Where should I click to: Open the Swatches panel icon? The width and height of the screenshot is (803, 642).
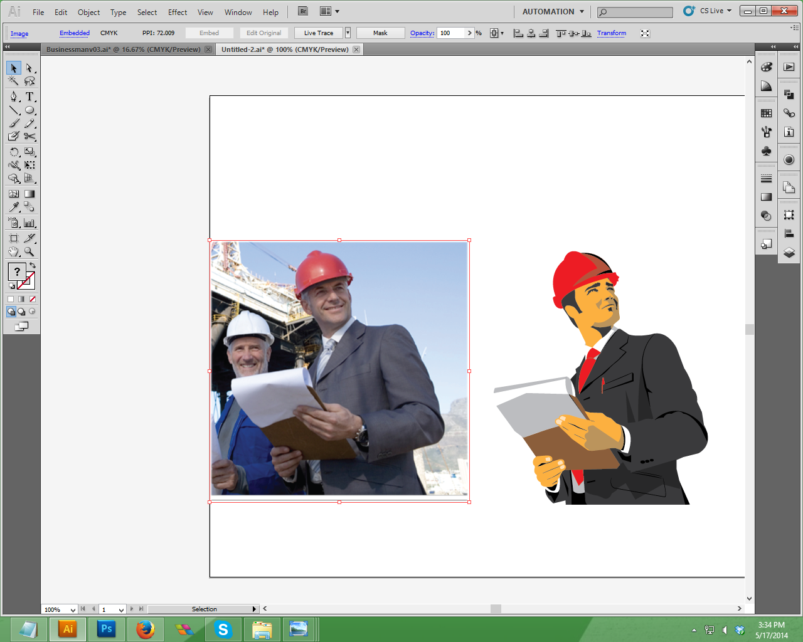(x=766, y=113)
